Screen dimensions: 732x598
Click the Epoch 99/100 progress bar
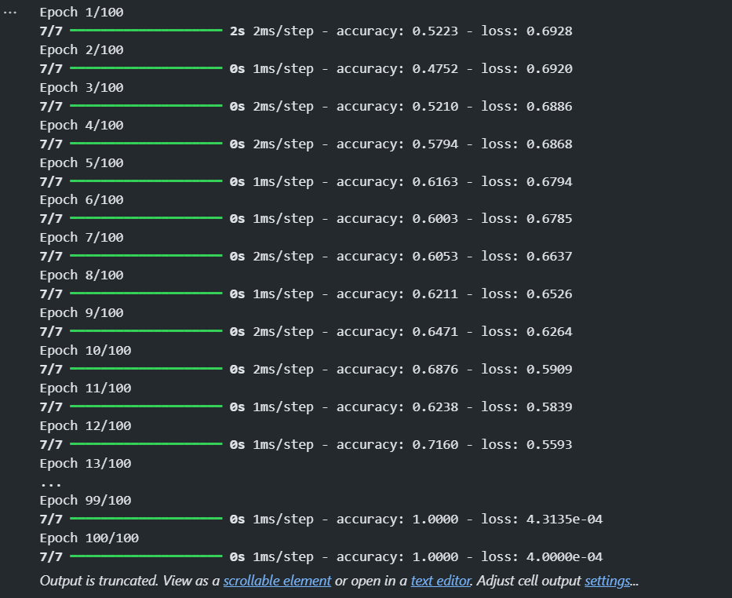(x=146, y=518)
